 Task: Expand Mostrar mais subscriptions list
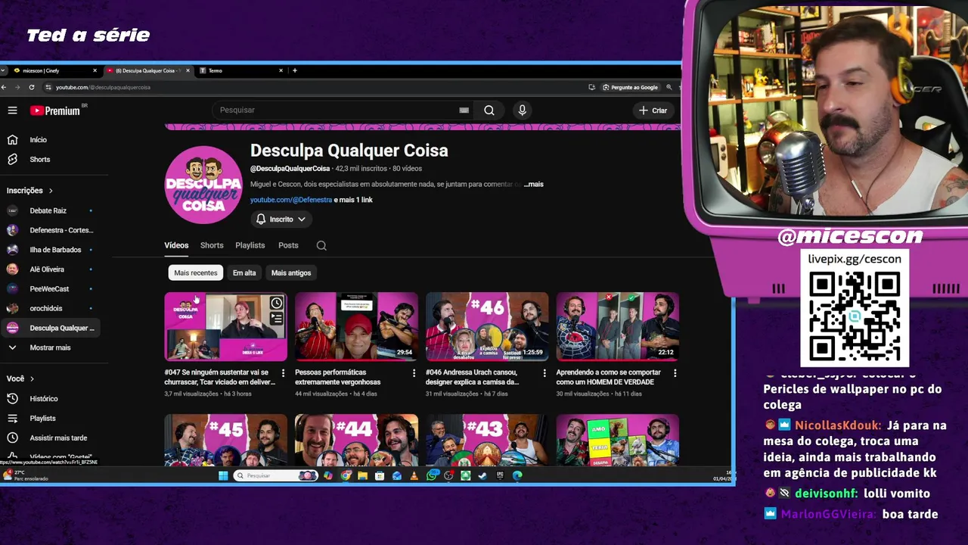(50, 347)
